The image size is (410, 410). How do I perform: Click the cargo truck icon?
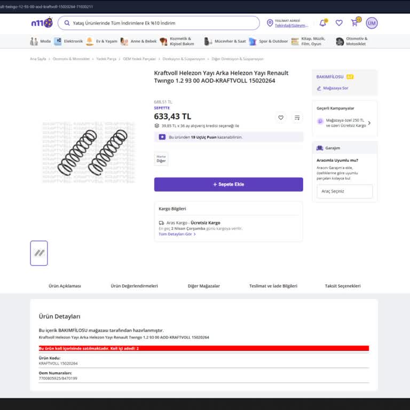coord(161,223)
